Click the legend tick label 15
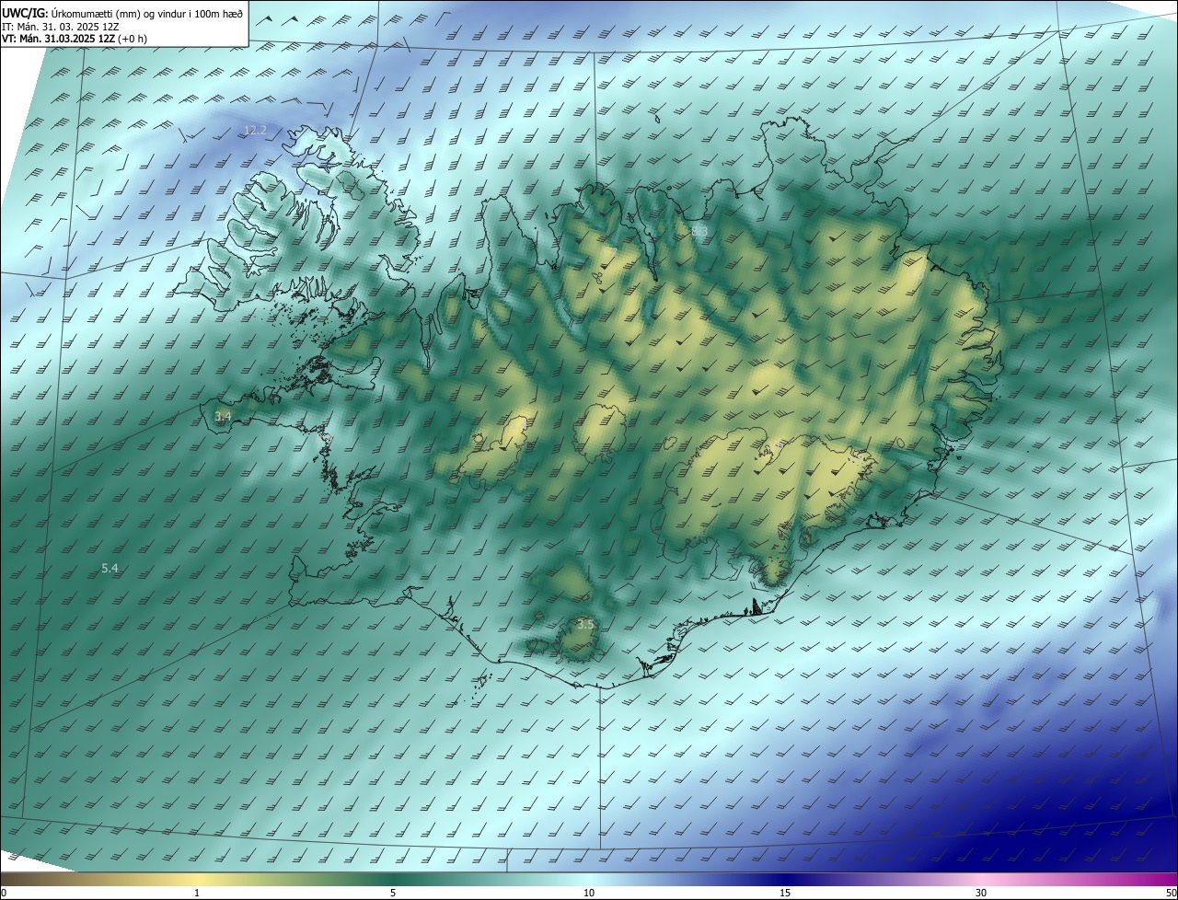 (x=785, y=893)
